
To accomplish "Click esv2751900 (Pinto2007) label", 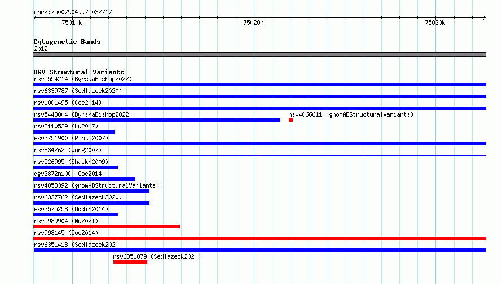I will (x=71, y=138).
